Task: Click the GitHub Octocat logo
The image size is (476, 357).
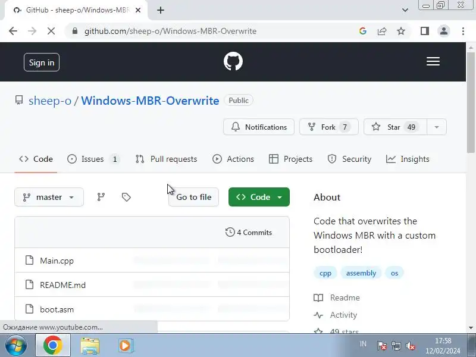Action: pos(233,61)
